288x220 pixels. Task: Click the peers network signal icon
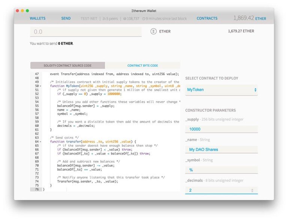[104, 18]
